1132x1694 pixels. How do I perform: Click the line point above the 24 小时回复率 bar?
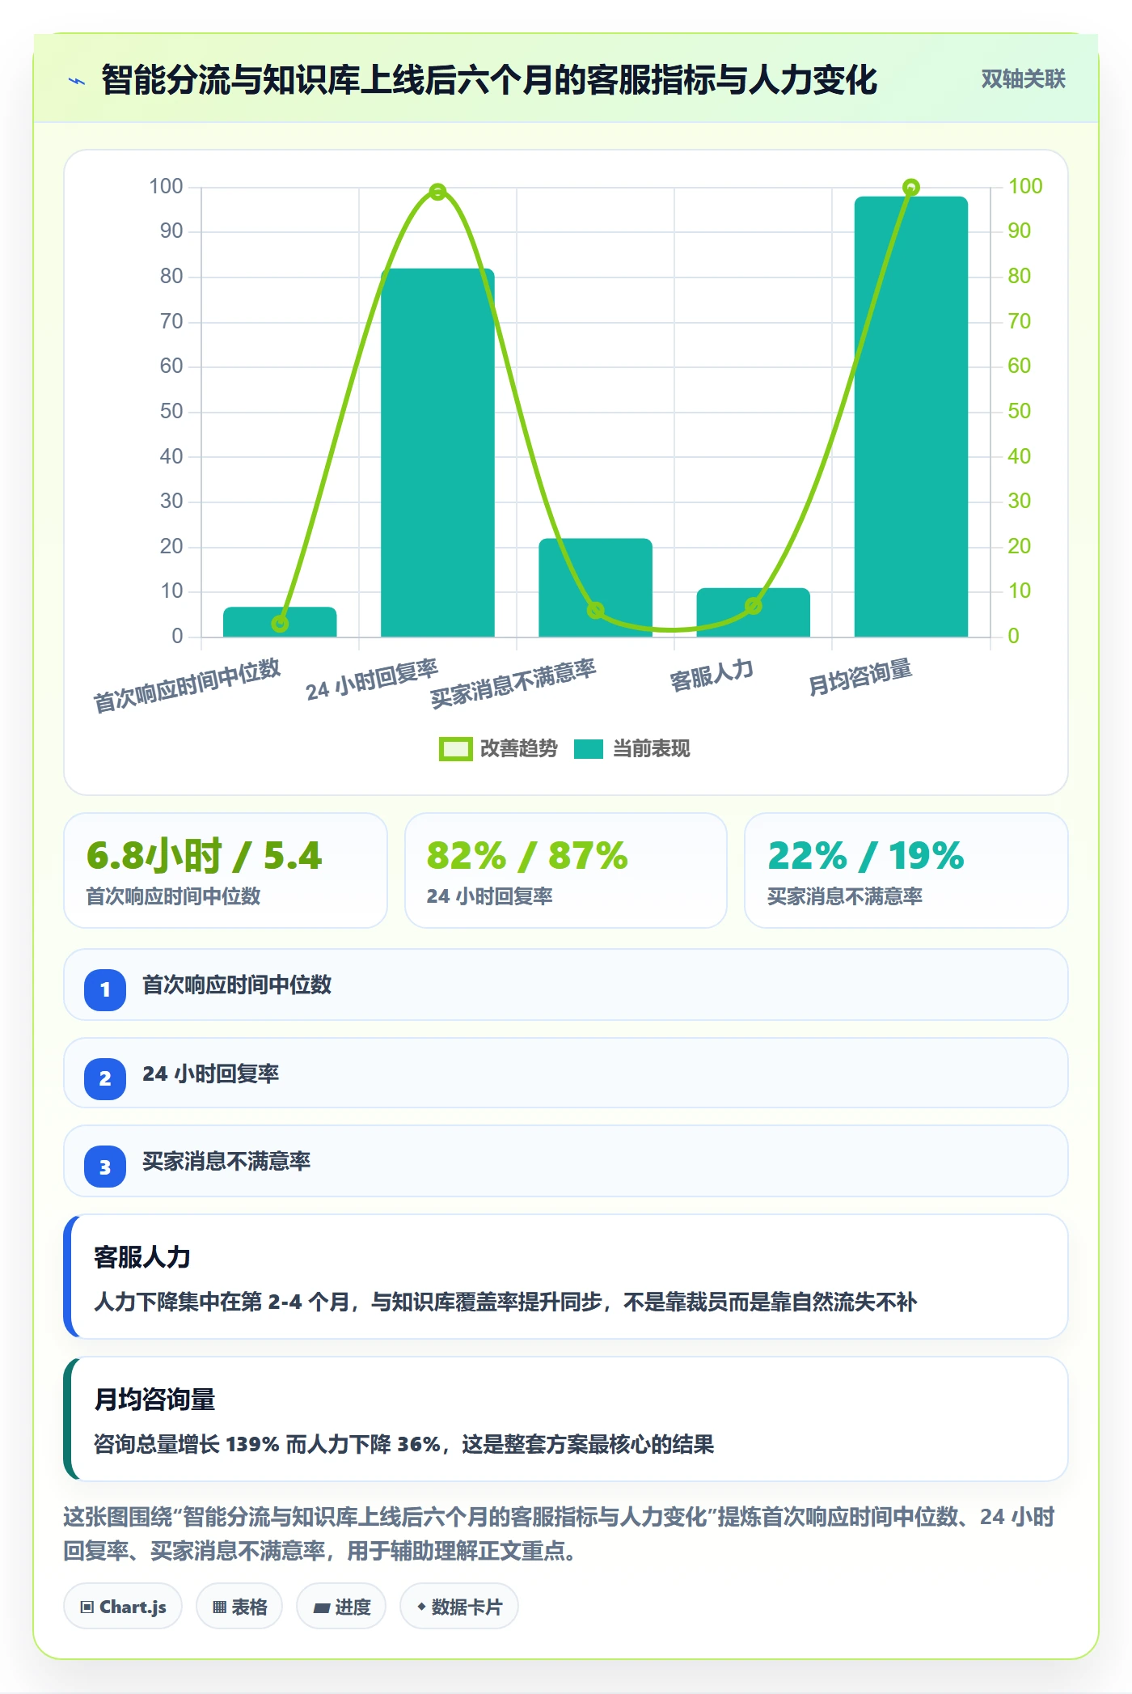click(437, 192)
